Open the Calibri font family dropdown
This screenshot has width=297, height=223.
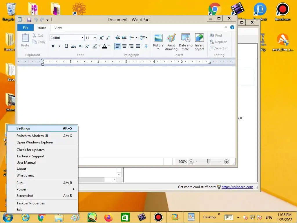click(82, 38)
